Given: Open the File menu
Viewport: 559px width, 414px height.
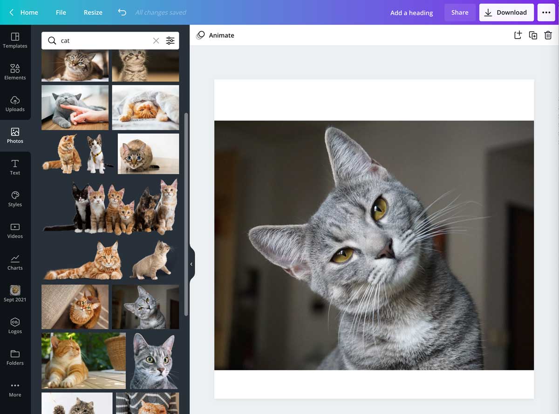Looking at the screenshot, I should coord(61,13).
